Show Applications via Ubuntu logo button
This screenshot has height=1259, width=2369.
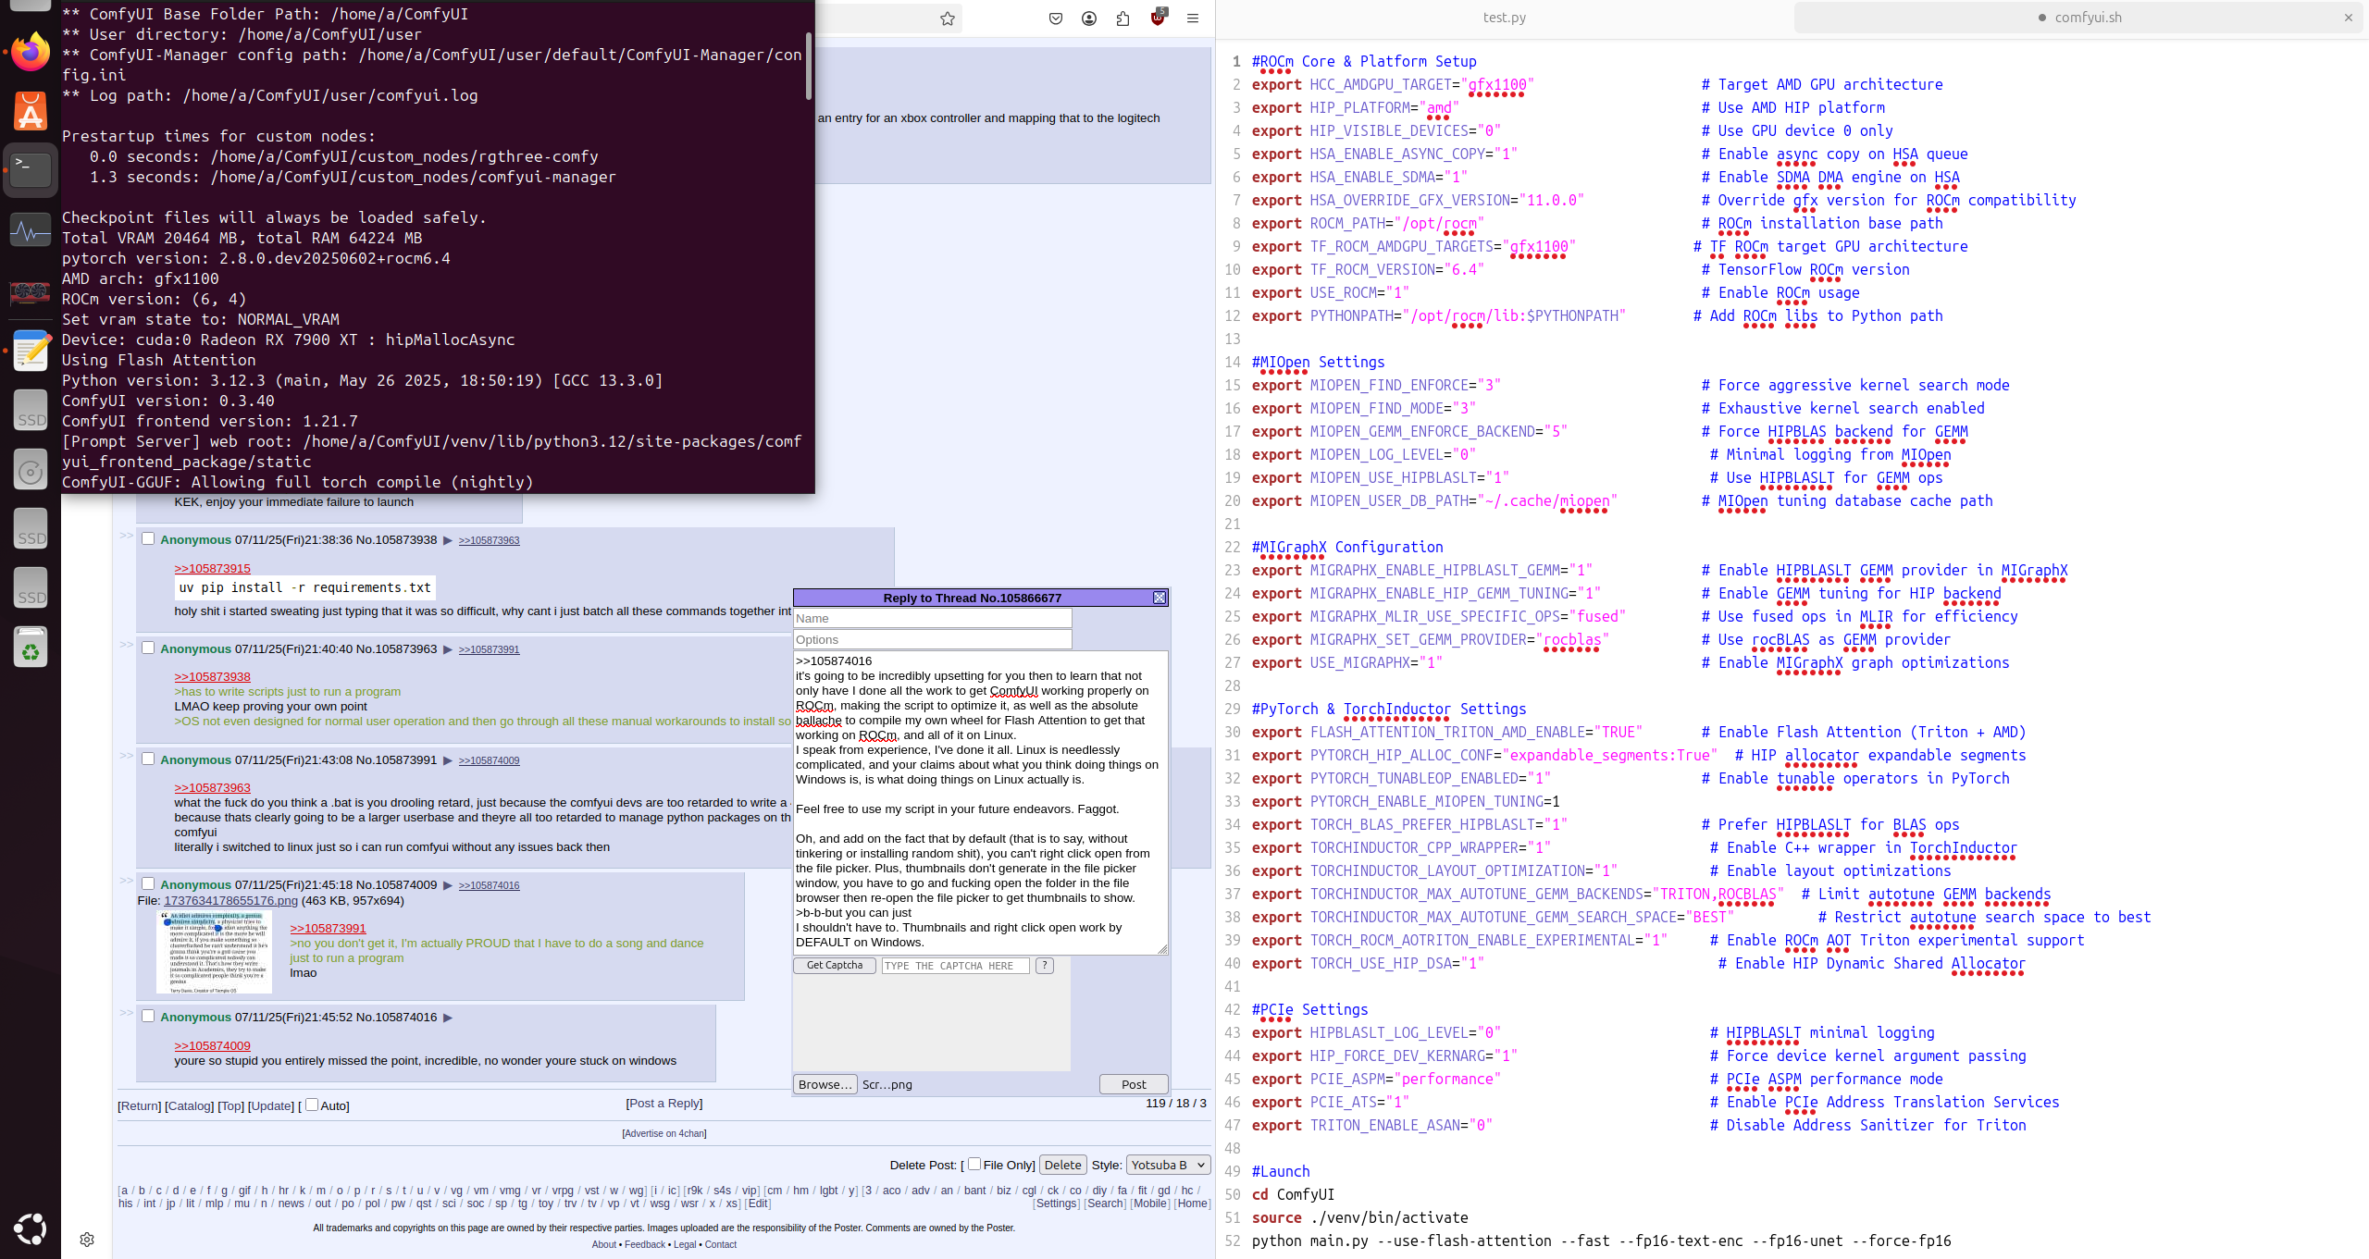click(31, 1228)
